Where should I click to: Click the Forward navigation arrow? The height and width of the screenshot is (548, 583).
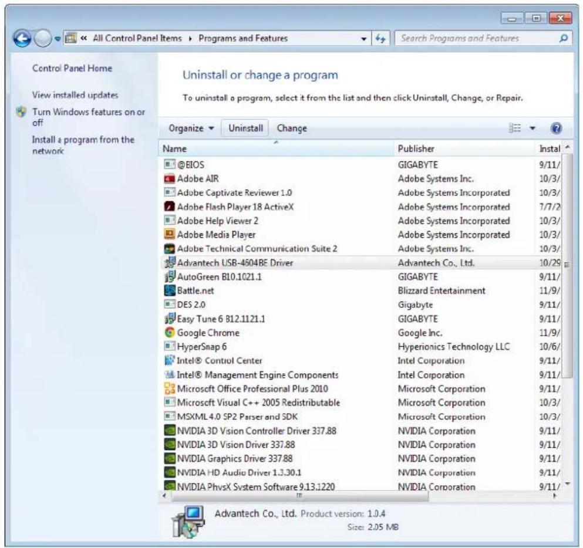coord(43,38)
